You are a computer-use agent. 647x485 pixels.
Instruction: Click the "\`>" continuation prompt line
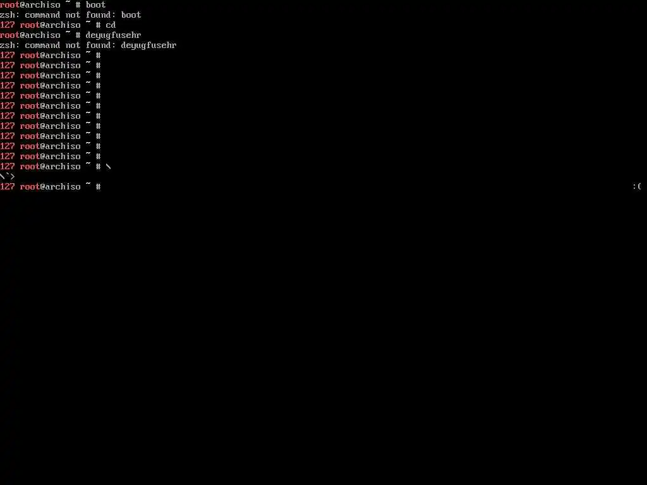(8, 177)
